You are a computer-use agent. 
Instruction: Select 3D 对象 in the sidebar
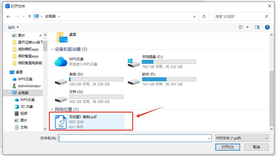pos(24,107)
